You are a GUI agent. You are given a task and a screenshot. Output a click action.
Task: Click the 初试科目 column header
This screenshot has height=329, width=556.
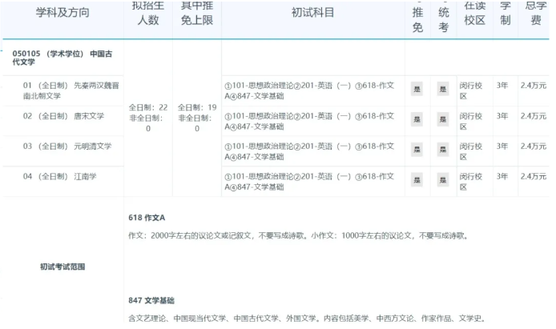pyautogui.click(x=312, y=14)
